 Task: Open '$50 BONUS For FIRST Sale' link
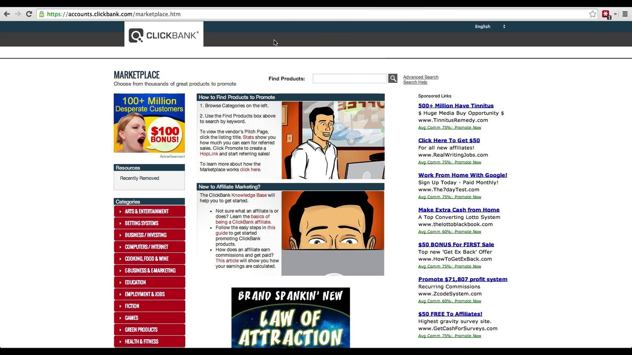pos(456,244)
